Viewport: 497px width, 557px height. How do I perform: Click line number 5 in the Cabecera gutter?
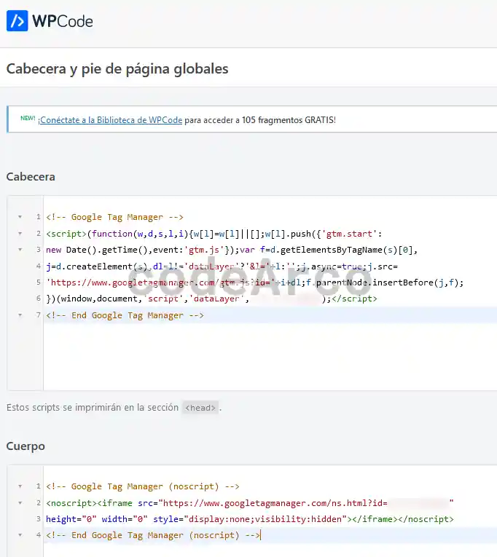click(x=39, y=283)
